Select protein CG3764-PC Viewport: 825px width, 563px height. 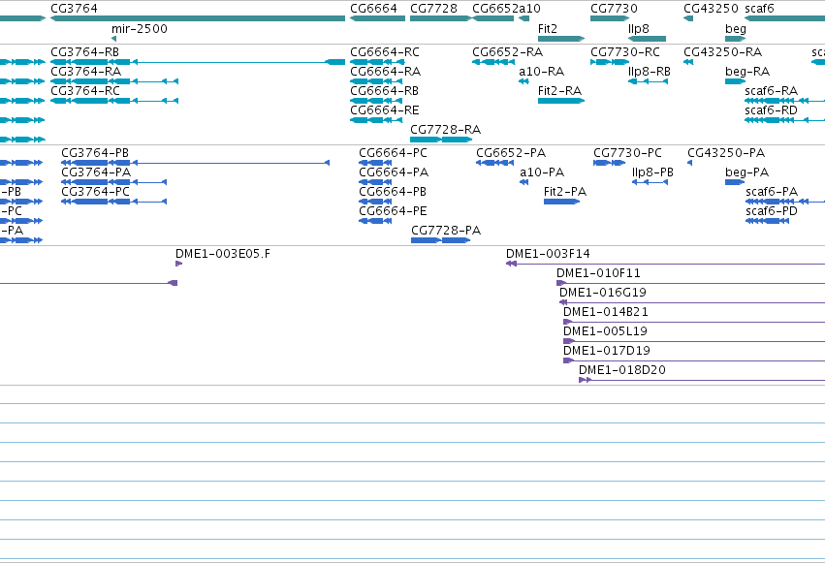click(x=113, y=202)
